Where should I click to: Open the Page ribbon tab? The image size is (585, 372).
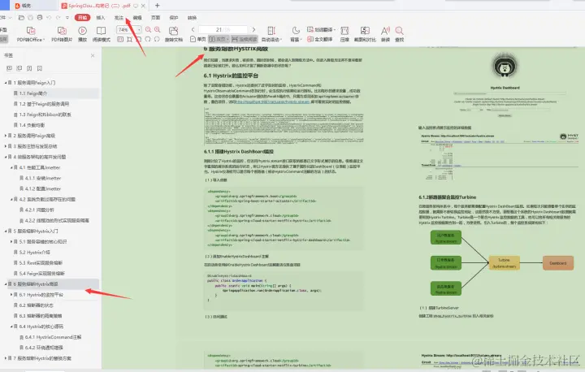pos(155,18)
